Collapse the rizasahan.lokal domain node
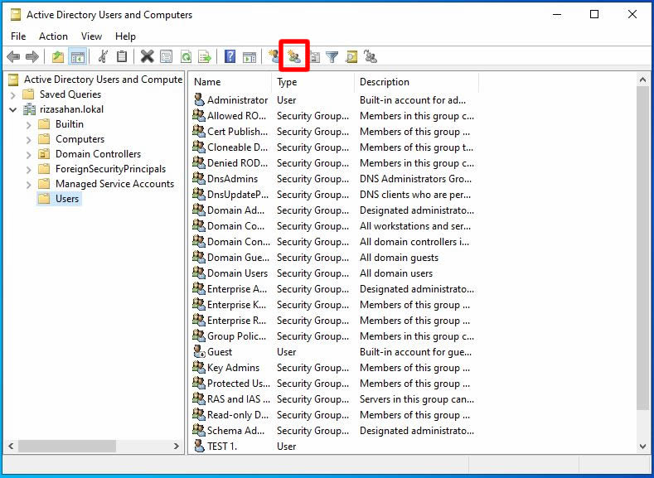Screen dimensions: 654x478 tap(13, 109)
